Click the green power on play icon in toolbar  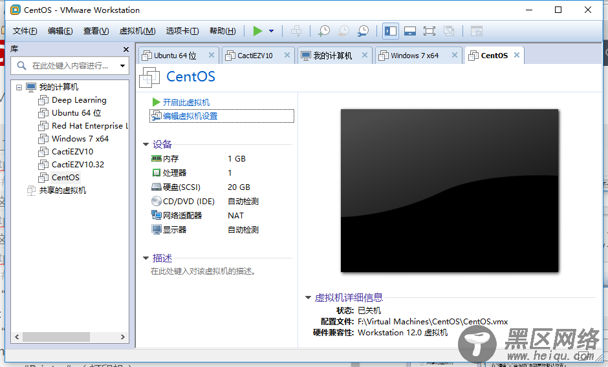[257, 31]
